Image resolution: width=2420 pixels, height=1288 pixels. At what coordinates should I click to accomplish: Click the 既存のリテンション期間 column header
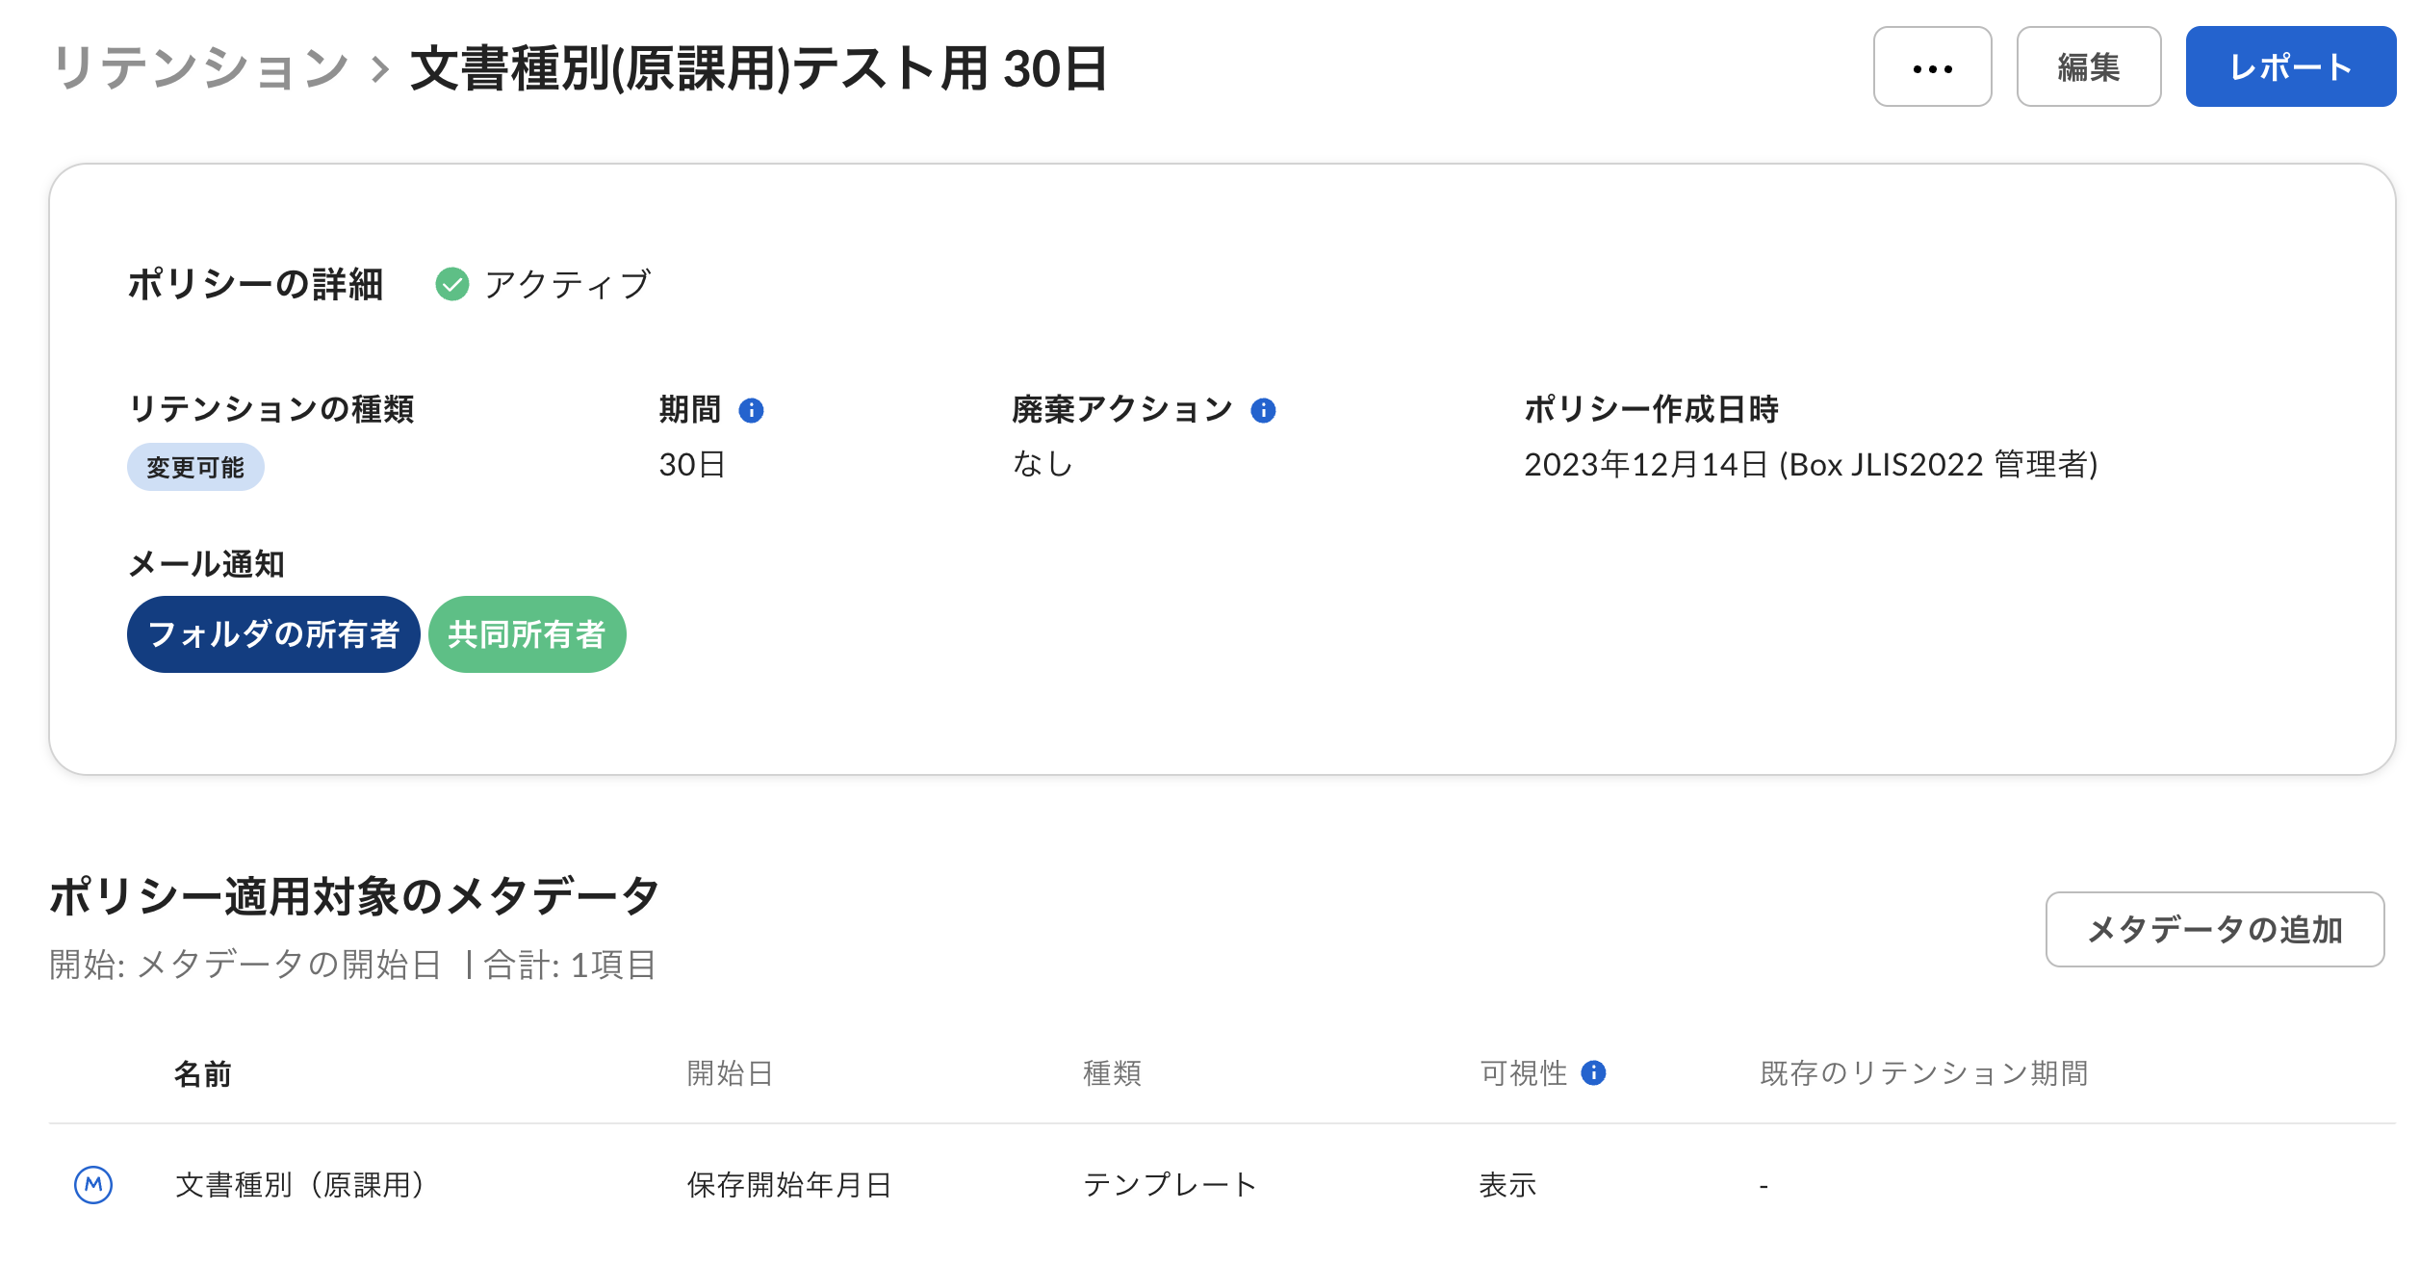coord(1923,1073)
